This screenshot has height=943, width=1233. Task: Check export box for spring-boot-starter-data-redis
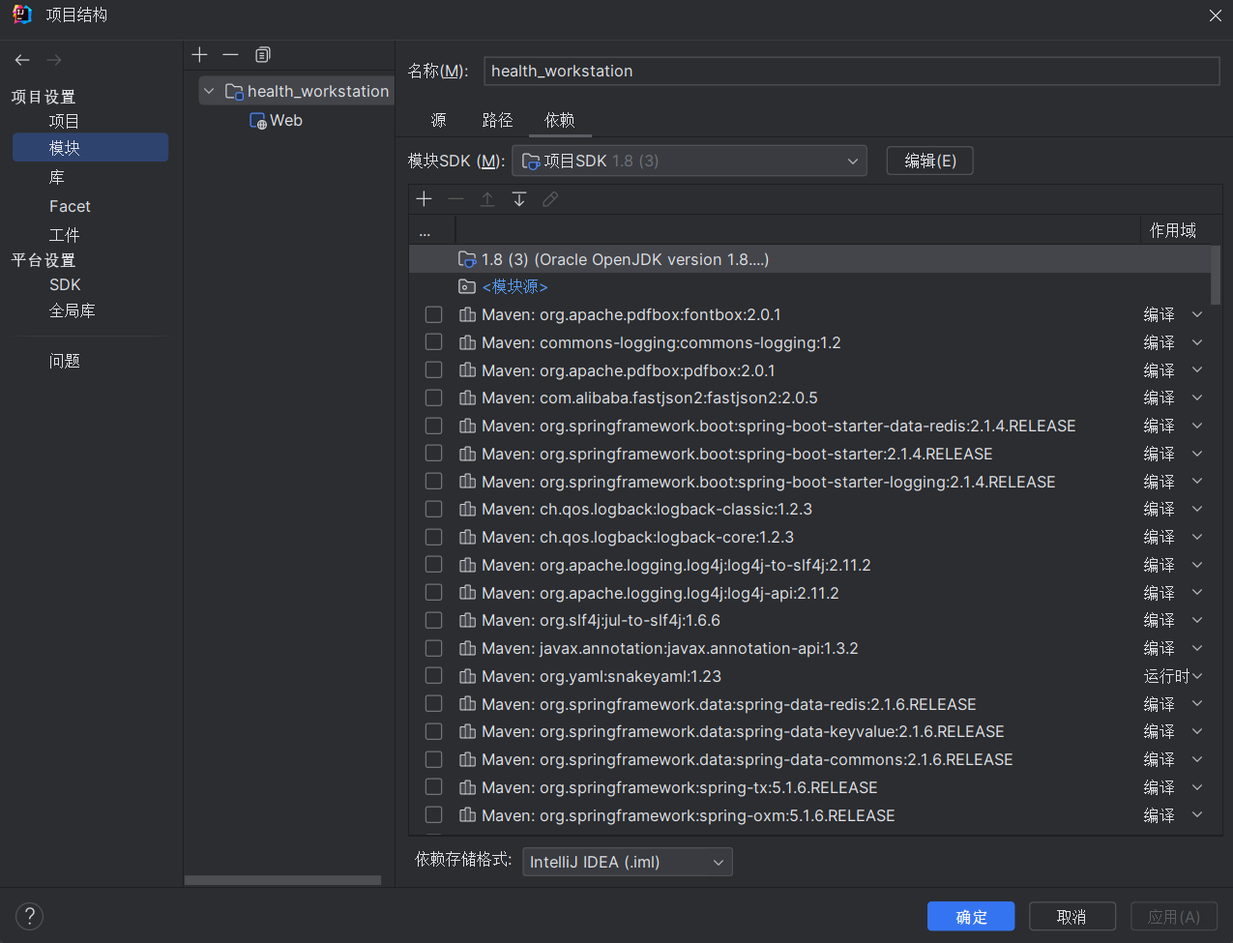coord(434,426)
